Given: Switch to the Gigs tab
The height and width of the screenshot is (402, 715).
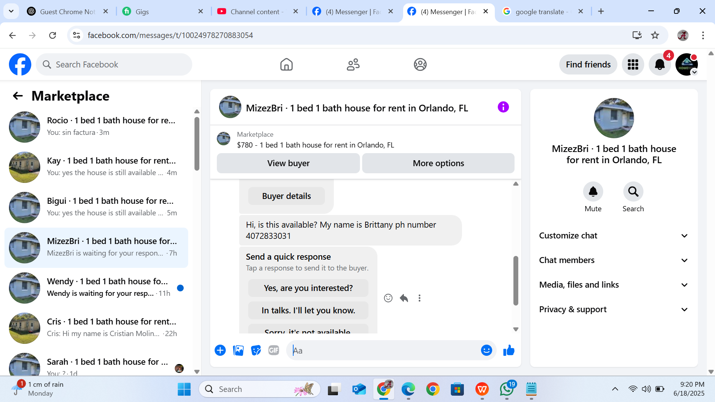Looking at the screenshot, I should (x=164, y=12).
